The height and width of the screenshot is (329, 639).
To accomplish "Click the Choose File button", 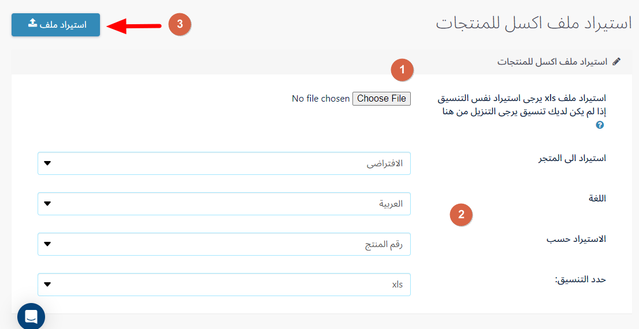I will (x=381, y=99).
